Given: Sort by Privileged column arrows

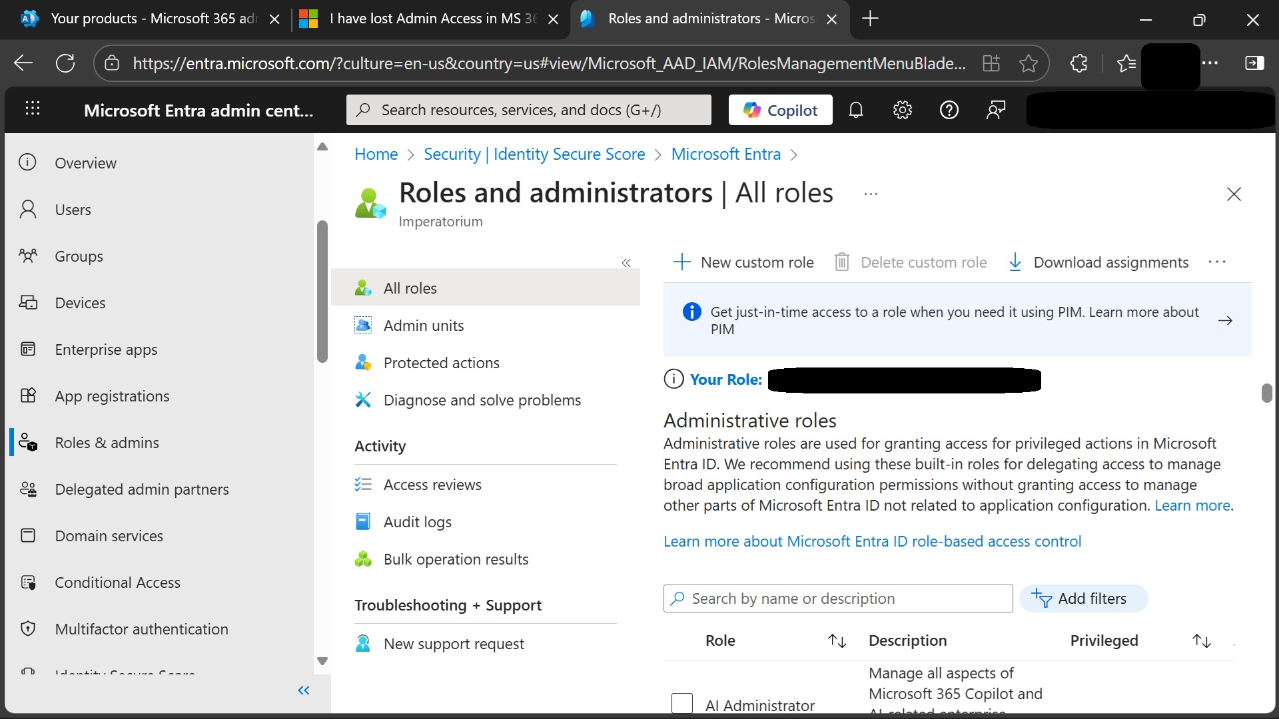Looking at the screenshot, I should (x=1201, y=640).
